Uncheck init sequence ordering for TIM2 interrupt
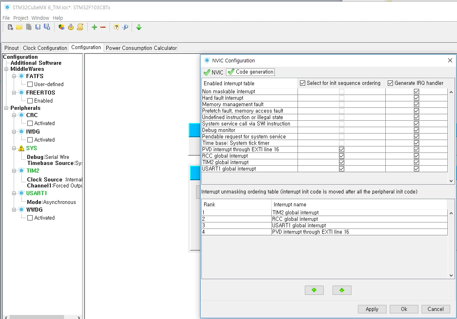457x319 pixels. tap(341, 163)
